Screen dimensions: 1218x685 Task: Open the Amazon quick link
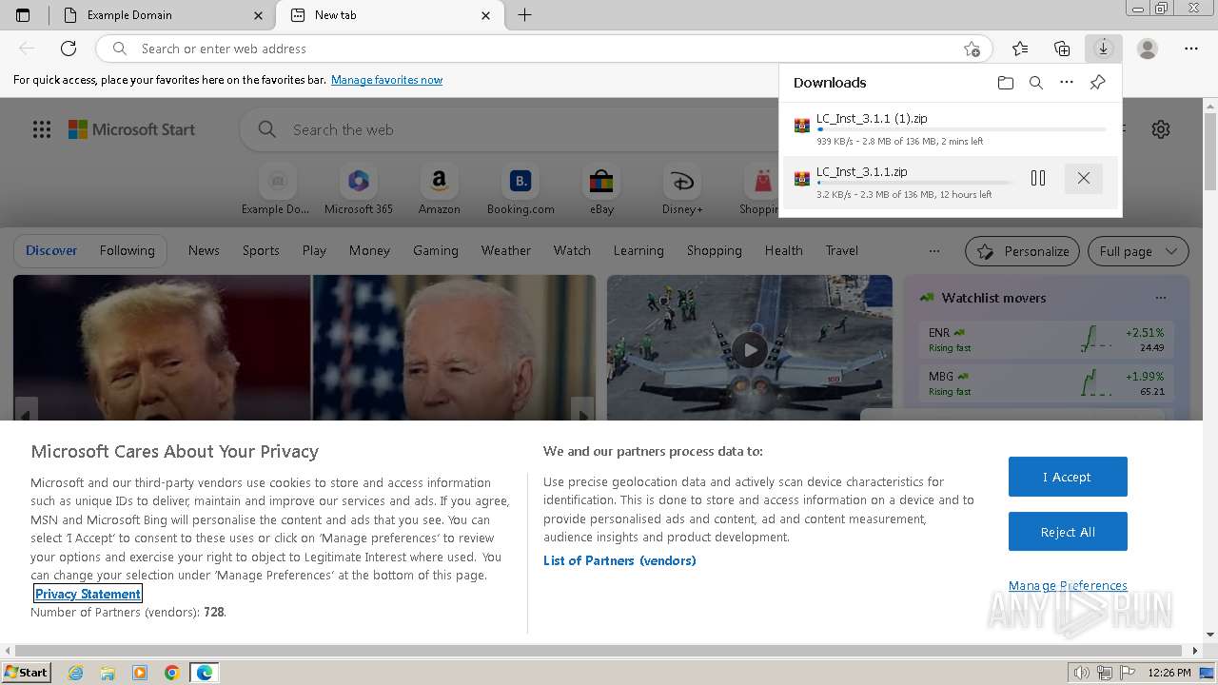[439, 190]
